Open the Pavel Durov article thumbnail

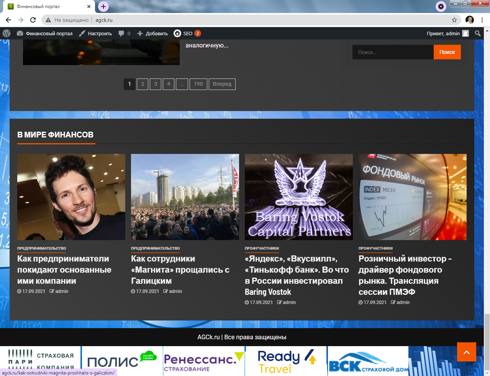pos(71,197)
